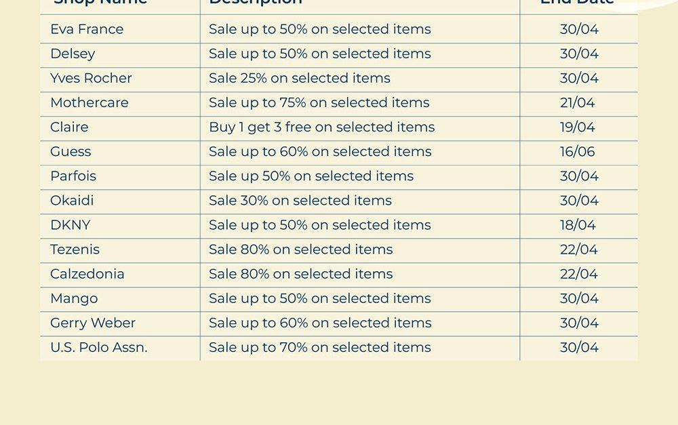Select the Delsey shop row
This screenshot has height=425, width=678.
[x=73, y=54]
